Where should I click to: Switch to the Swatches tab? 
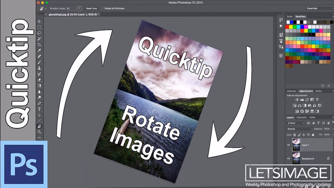click(300, 16)
